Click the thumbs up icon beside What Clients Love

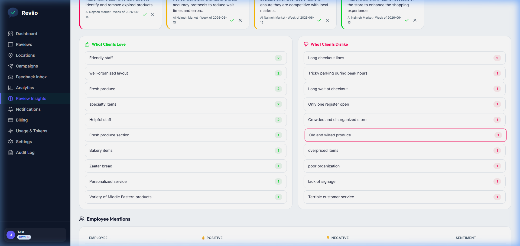[87, 44]
